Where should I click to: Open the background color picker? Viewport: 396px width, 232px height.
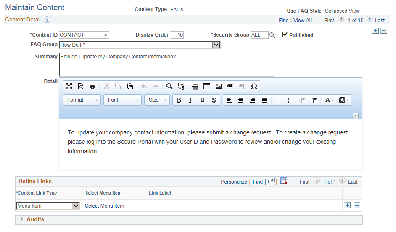coord(343,100)
